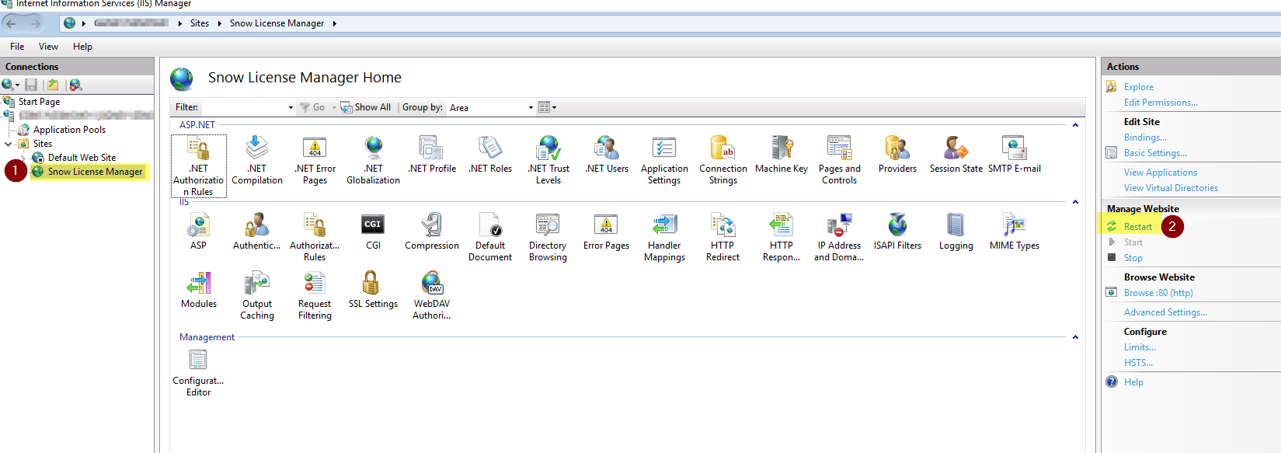
Task: Collapse the Sites tree node
Action: [9, 144]
